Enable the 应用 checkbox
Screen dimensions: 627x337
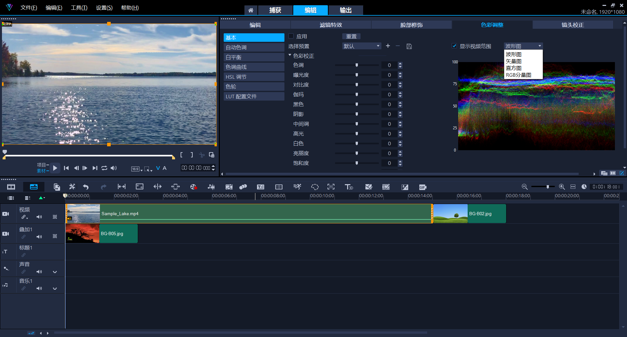(x=291, y=36)
